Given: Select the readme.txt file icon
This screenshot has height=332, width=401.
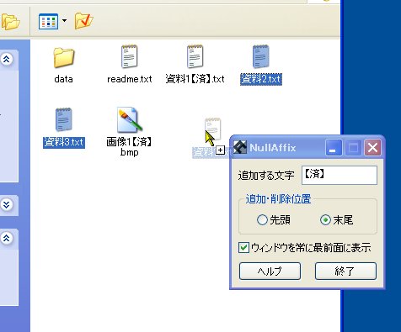Looking at the screenshot, I should [x=129, y=57].
